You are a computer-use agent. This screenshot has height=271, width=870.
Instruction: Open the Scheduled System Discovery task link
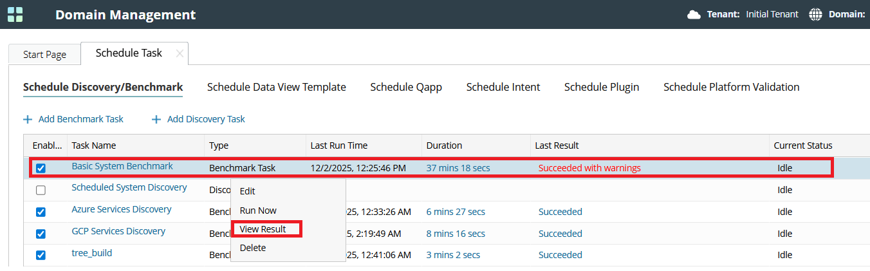coord(129,187)
